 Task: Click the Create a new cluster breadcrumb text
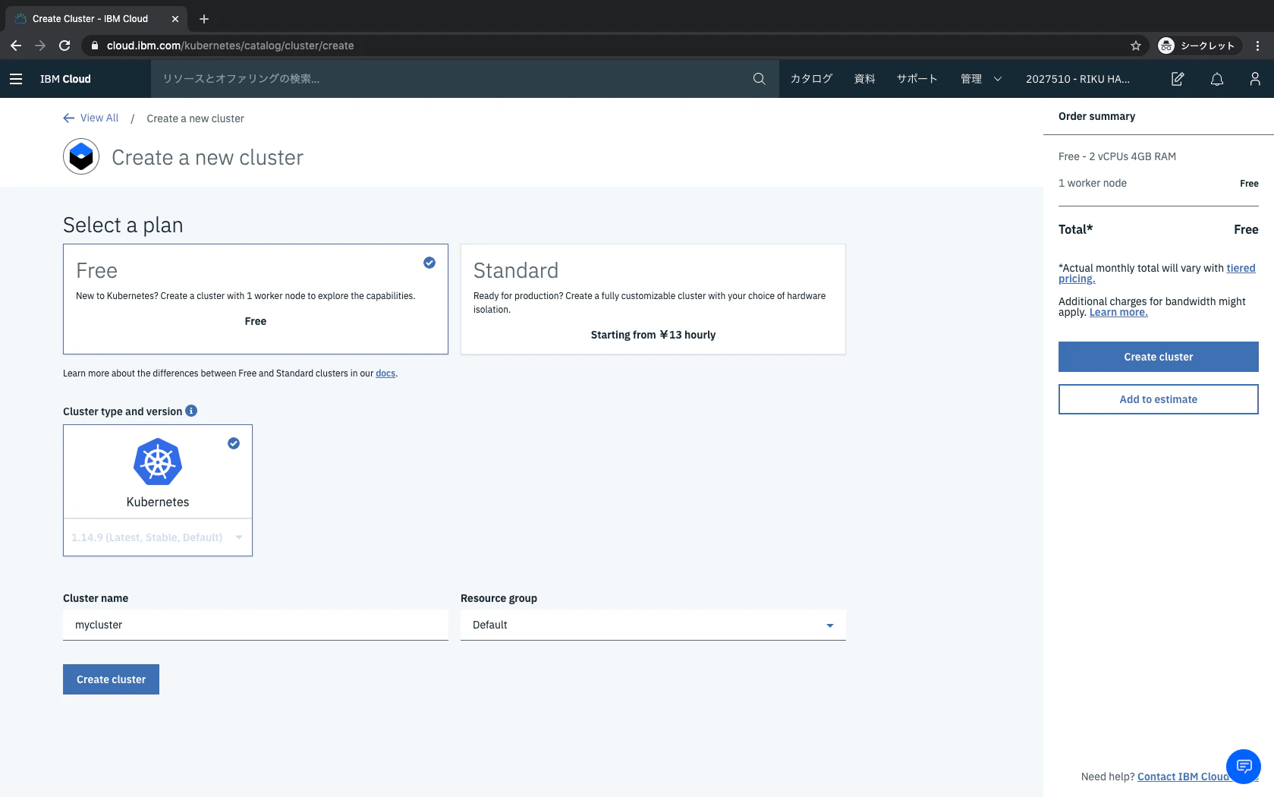point(195,118)
